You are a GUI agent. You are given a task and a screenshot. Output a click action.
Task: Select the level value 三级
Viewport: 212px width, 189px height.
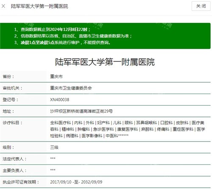click(x=54, y=147)
